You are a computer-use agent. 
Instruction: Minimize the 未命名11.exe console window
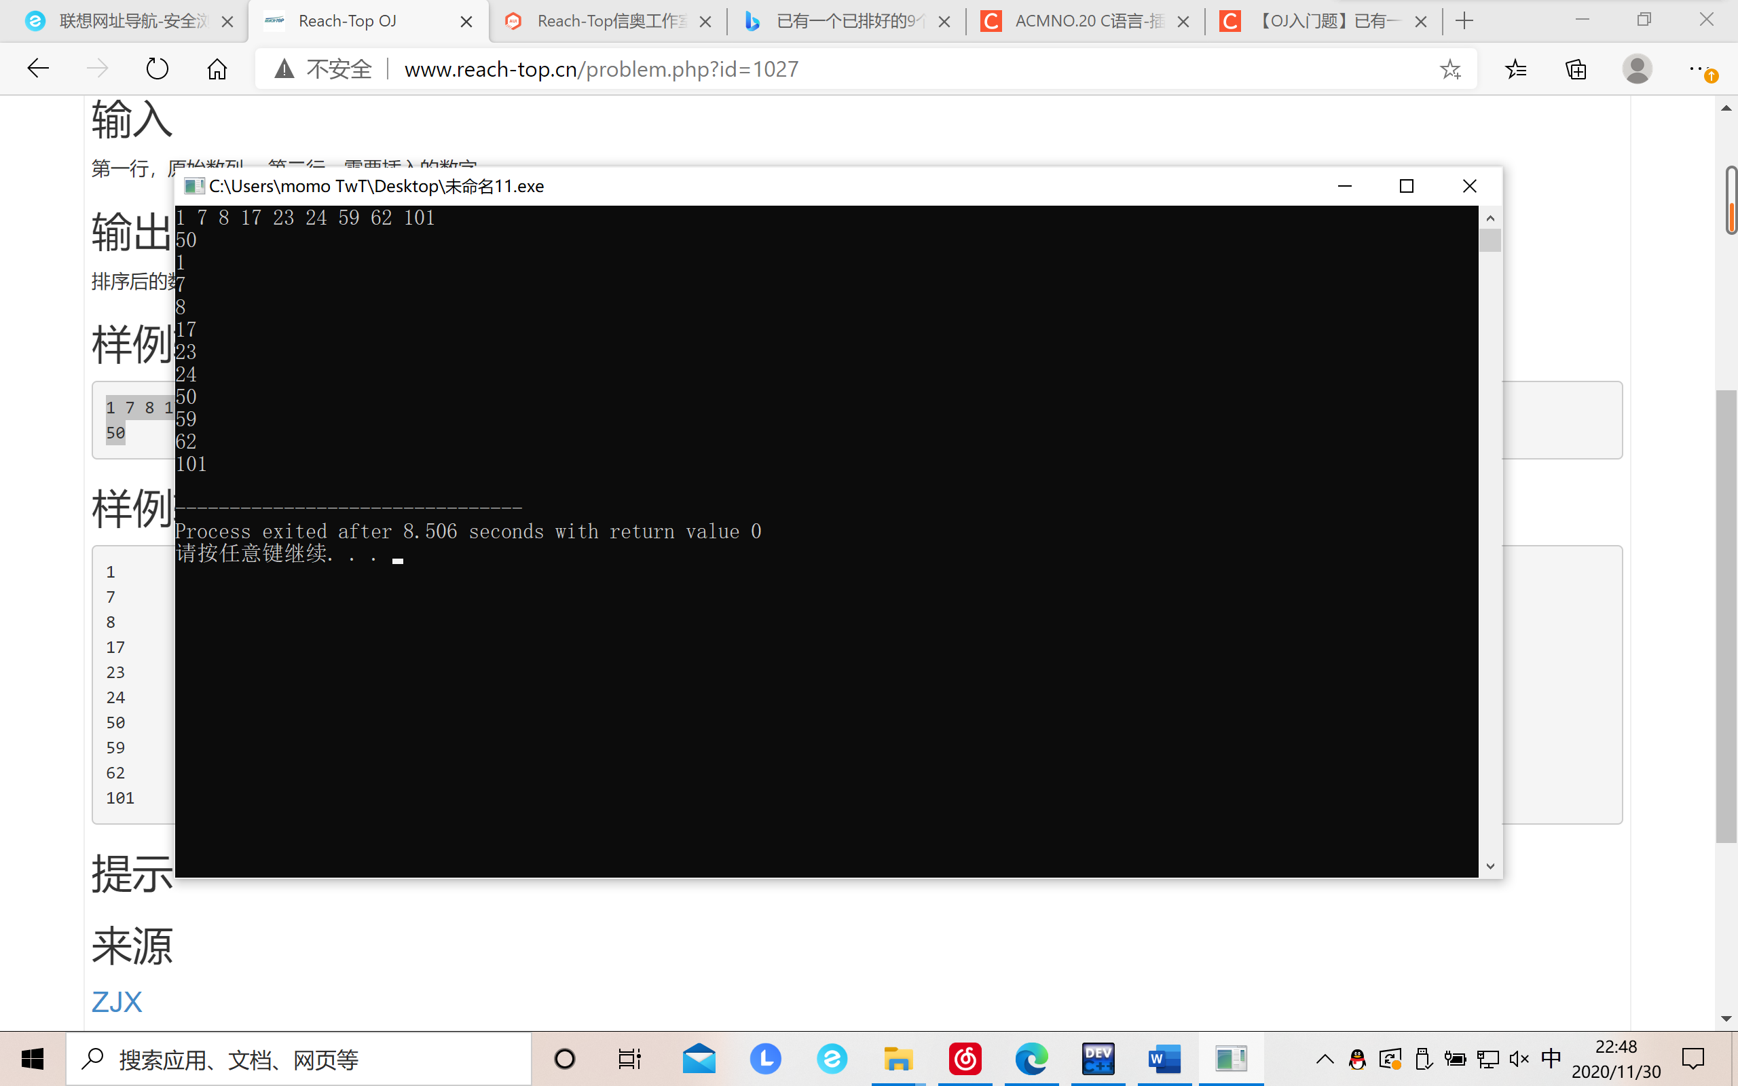[x=1344, y=186]
